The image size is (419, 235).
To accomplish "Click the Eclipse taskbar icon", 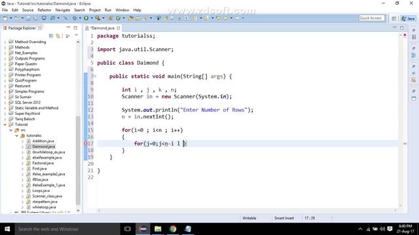I will (143, 229).
